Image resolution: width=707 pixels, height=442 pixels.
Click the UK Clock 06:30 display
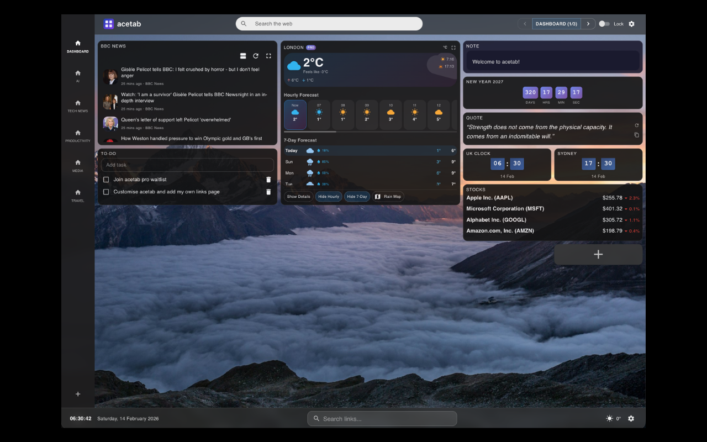tap(507, 164)
